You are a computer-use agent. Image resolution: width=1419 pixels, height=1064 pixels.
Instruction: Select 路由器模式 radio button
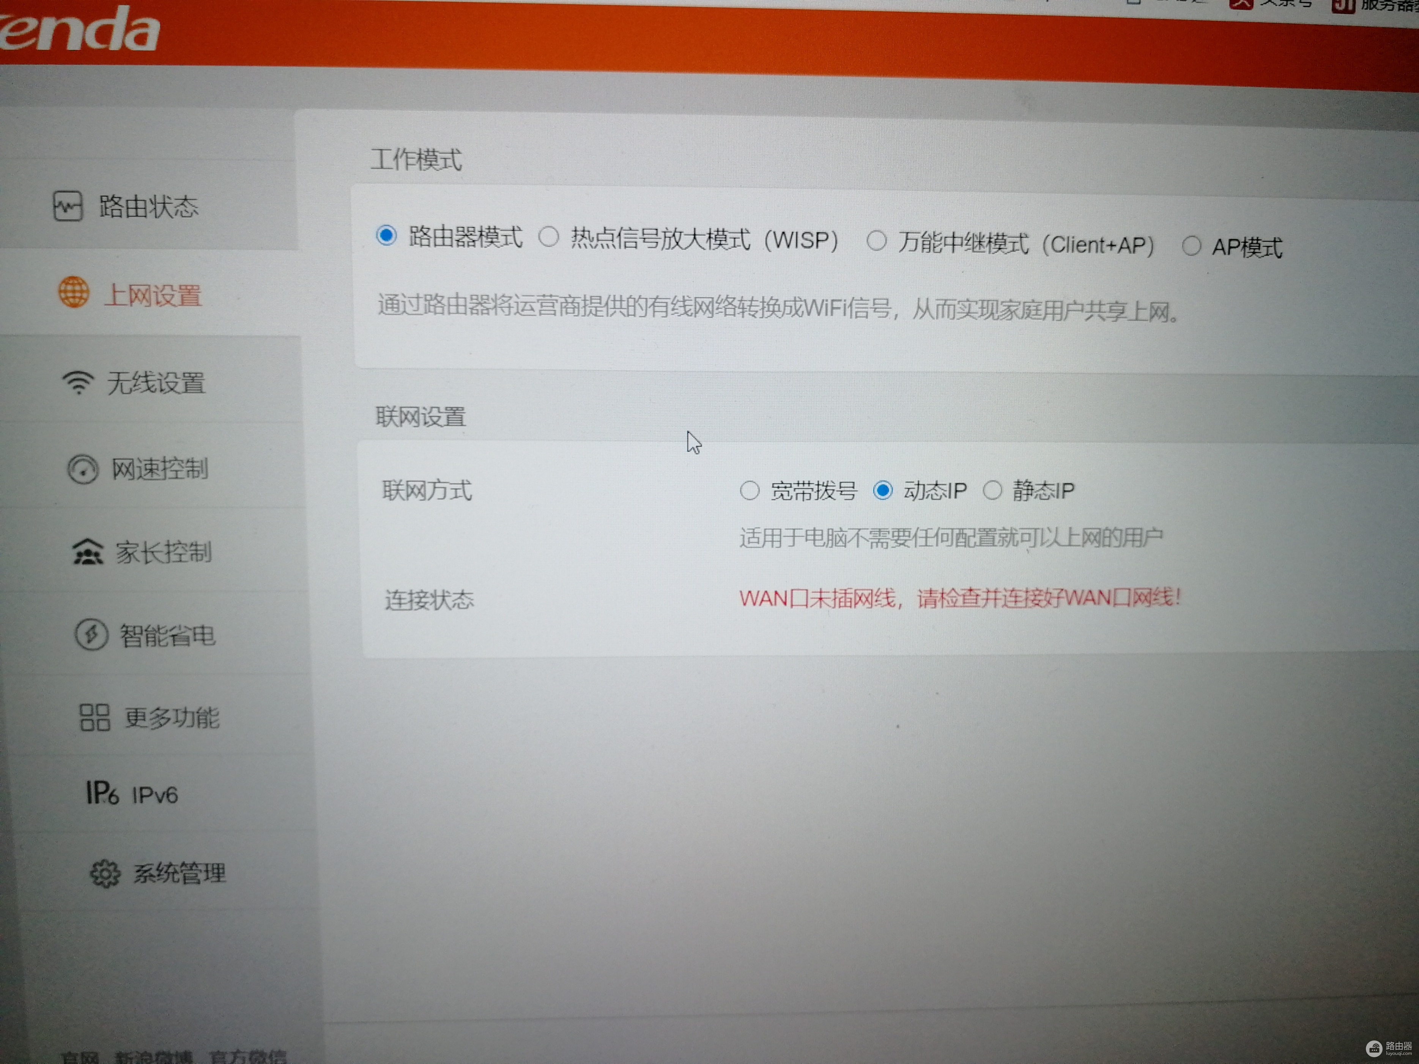(386, 235)
